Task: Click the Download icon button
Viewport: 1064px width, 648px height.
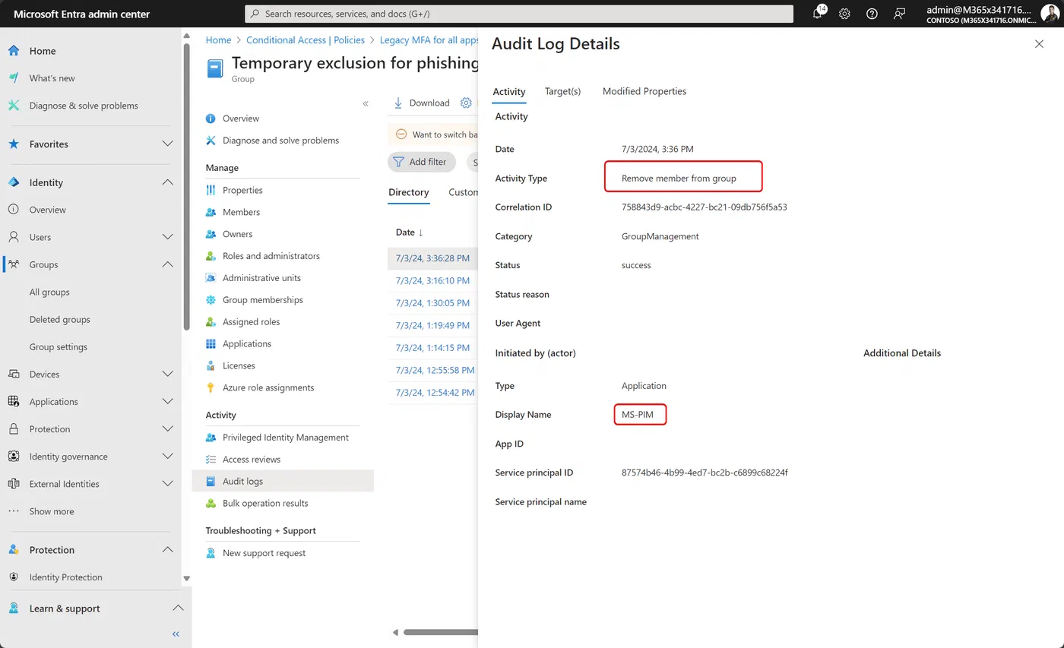Action: point(422,103)
